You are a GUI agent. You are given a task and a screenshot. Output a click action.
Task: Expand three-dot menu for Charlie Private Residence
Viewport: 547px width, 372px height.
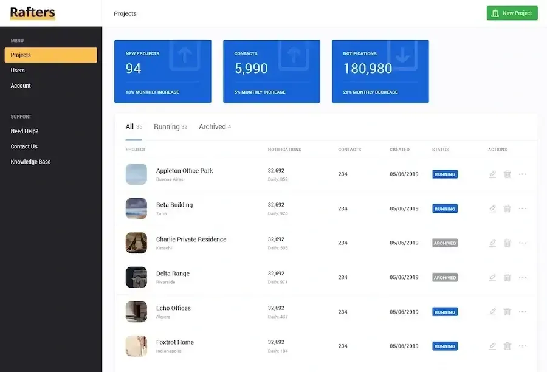523,243
